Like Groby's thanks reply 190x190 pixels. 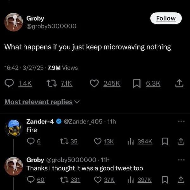pyautogui.click(x=98, y=180)
